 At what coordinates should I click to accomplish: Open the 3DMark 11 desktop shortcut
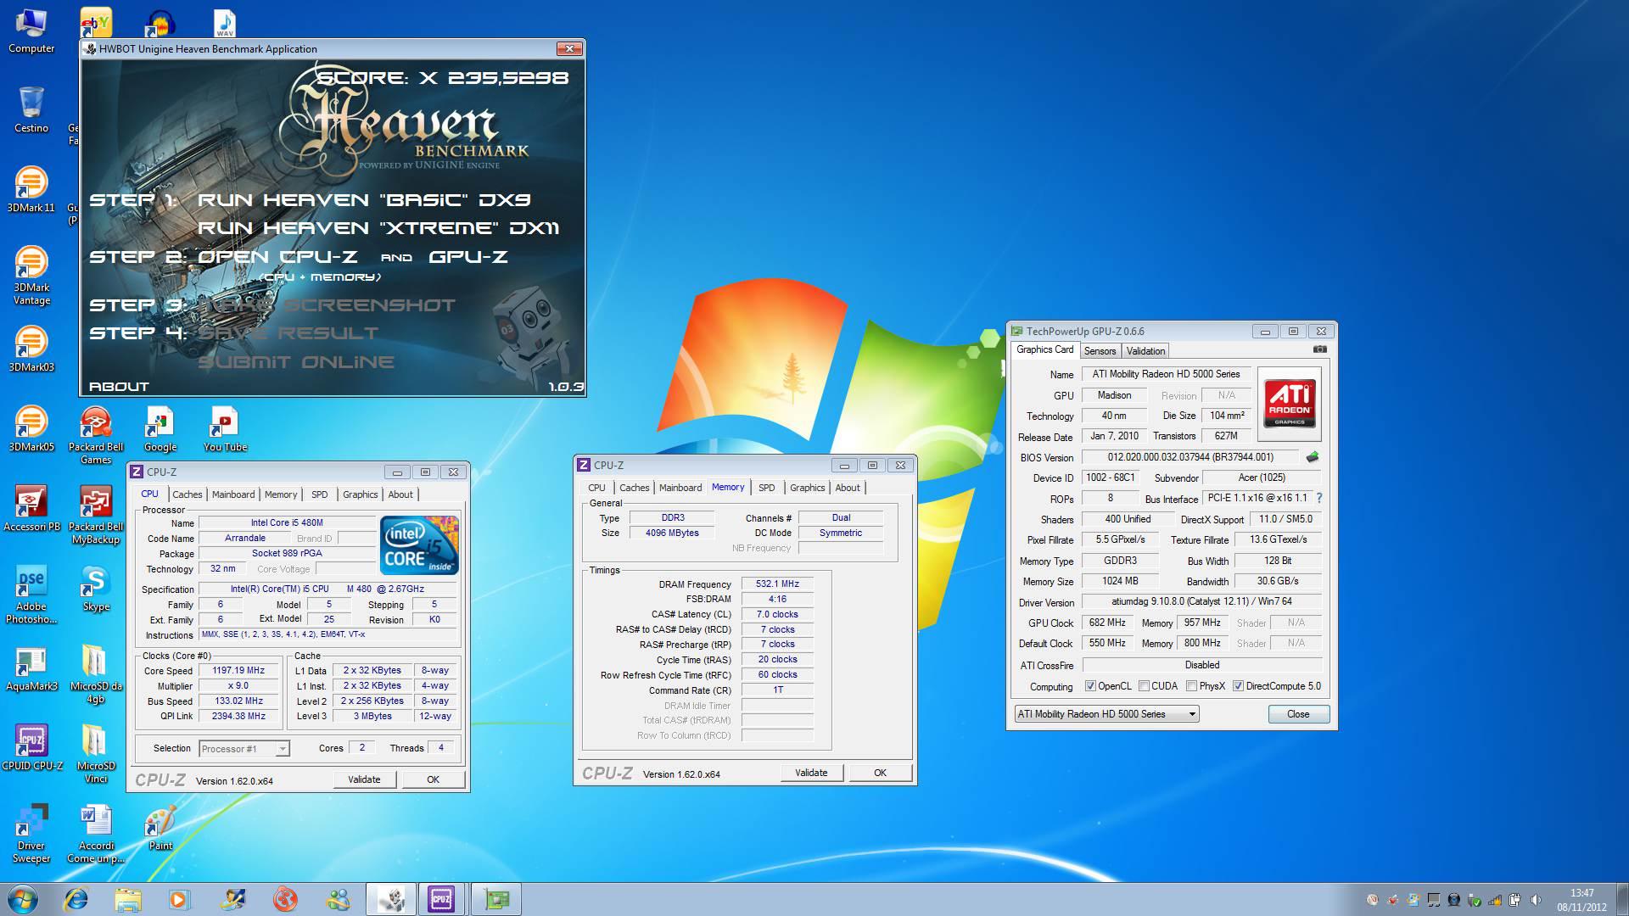pyautogui.click(x=31, y=189)
